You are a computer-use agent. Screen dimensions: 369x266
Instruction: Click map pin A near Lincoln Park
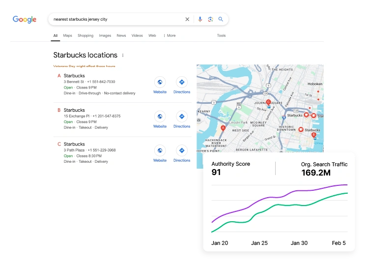coord(223,128)
